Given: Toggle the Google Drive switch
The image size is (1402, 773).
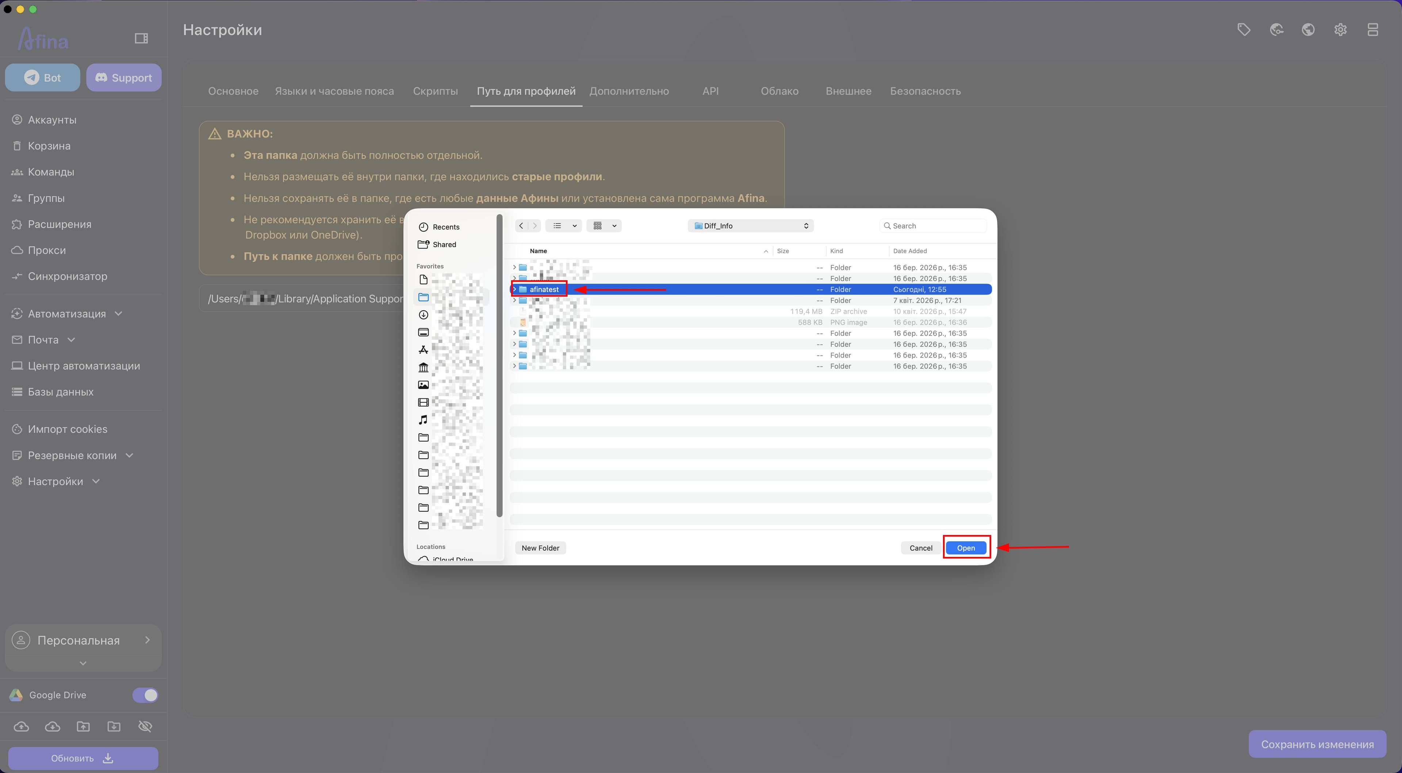Looking at the screenshot, I should pos(145,695).
